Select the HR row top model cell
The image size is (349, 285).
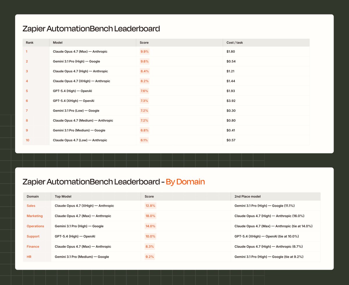coord(96,257)
